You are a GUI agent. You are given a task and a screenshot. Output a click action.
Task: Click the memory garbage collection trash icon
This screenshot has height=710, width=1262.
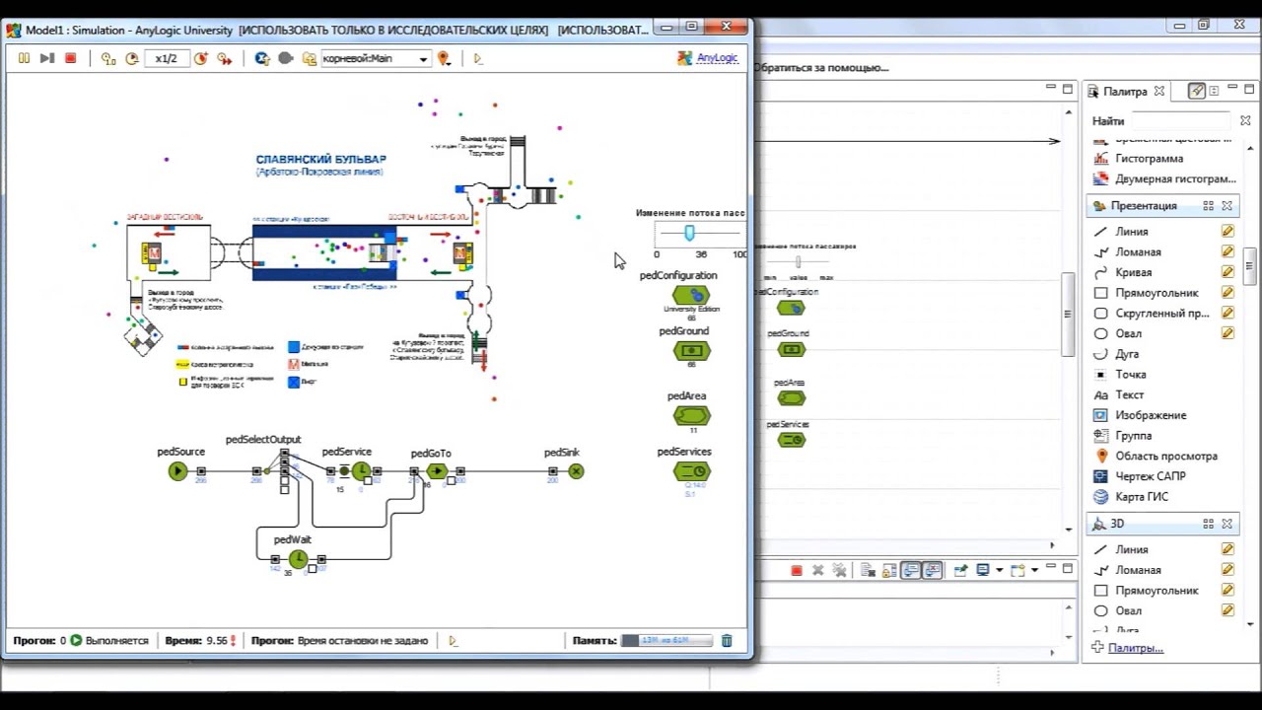point(727,640)
